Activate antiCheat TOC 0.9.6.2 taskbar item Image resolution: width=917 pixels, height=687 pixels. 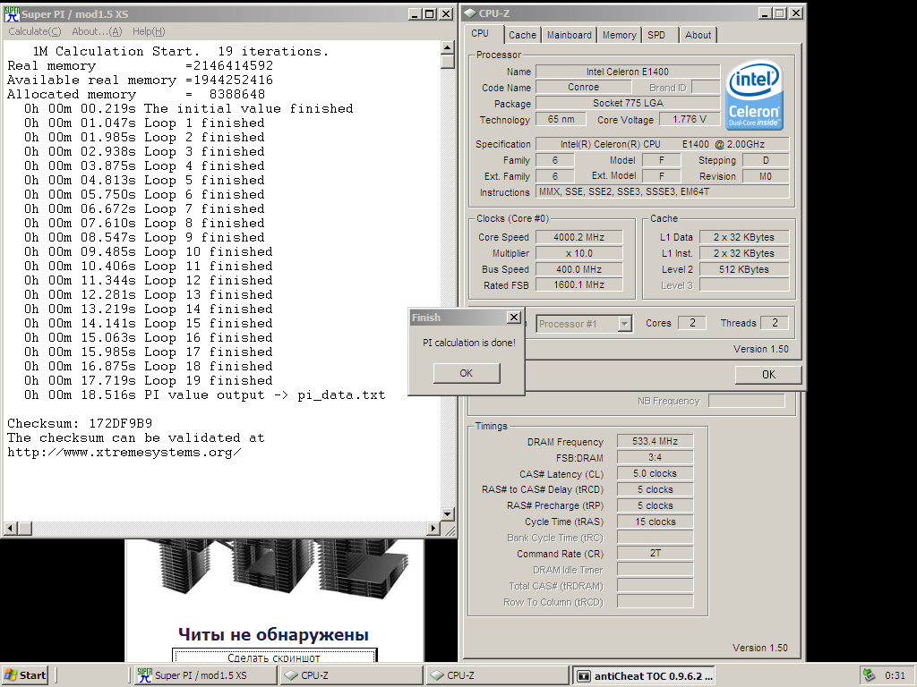643,675
